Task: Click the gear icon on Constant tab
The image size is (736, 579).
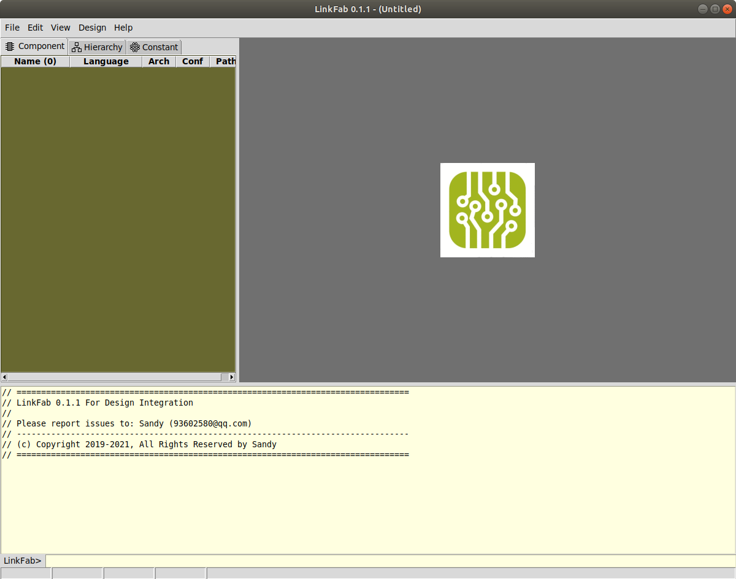Action: [x=135, y=47]
